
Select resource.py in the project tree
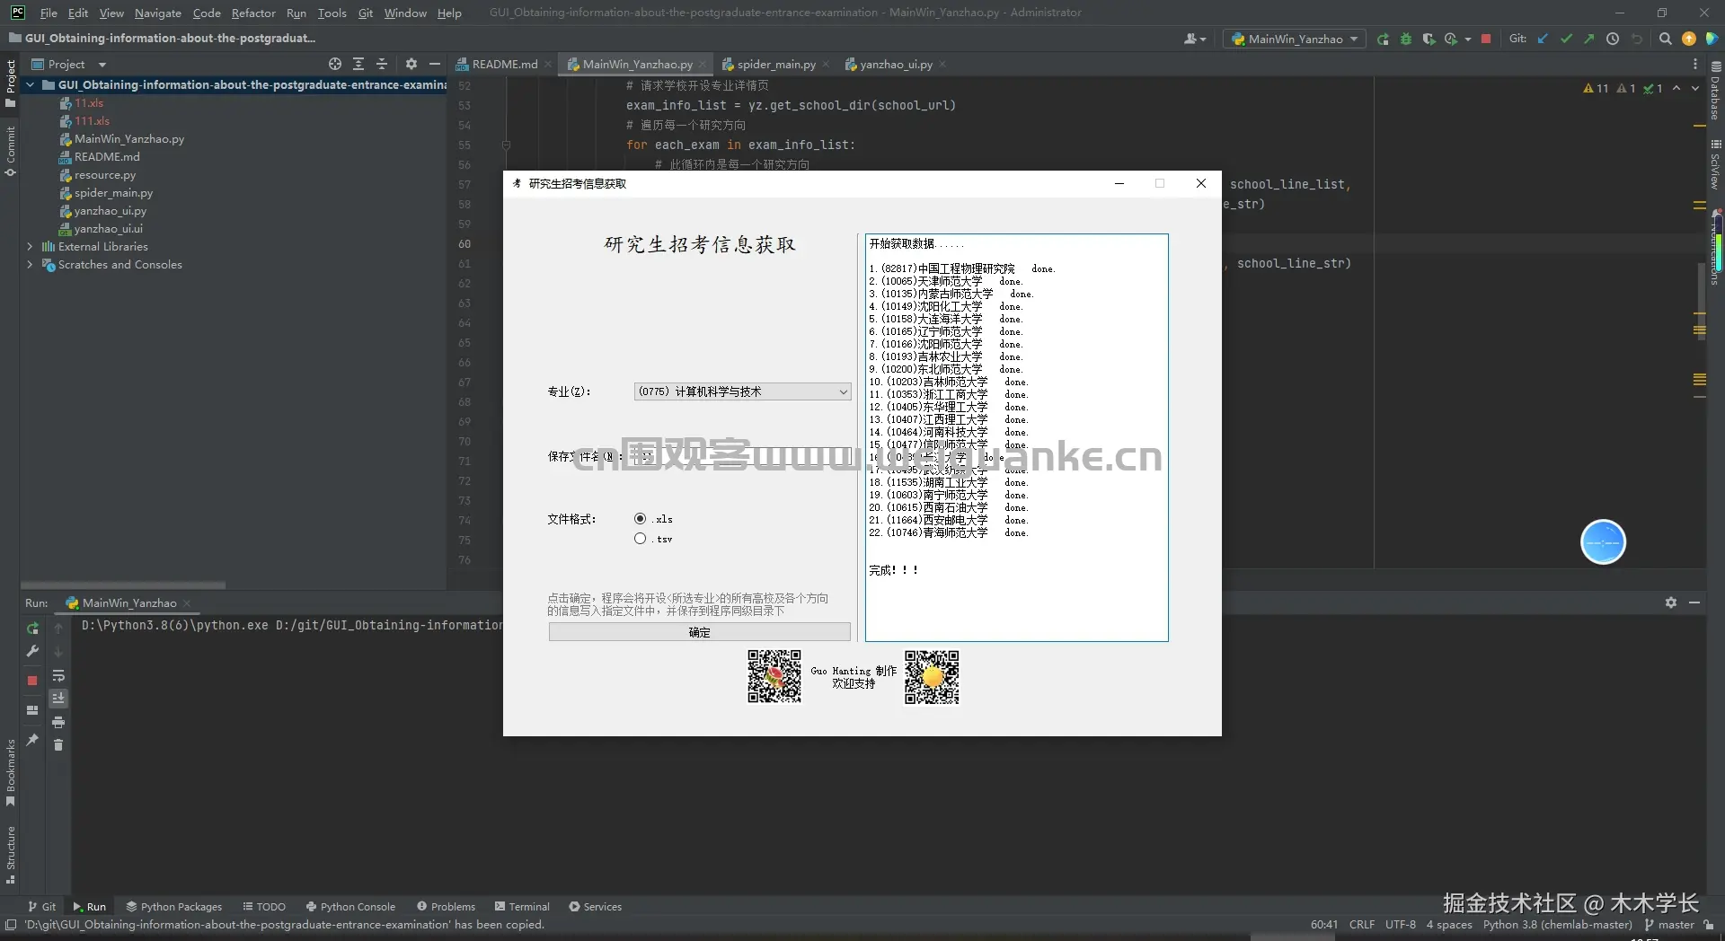click(x=104, y=175)
